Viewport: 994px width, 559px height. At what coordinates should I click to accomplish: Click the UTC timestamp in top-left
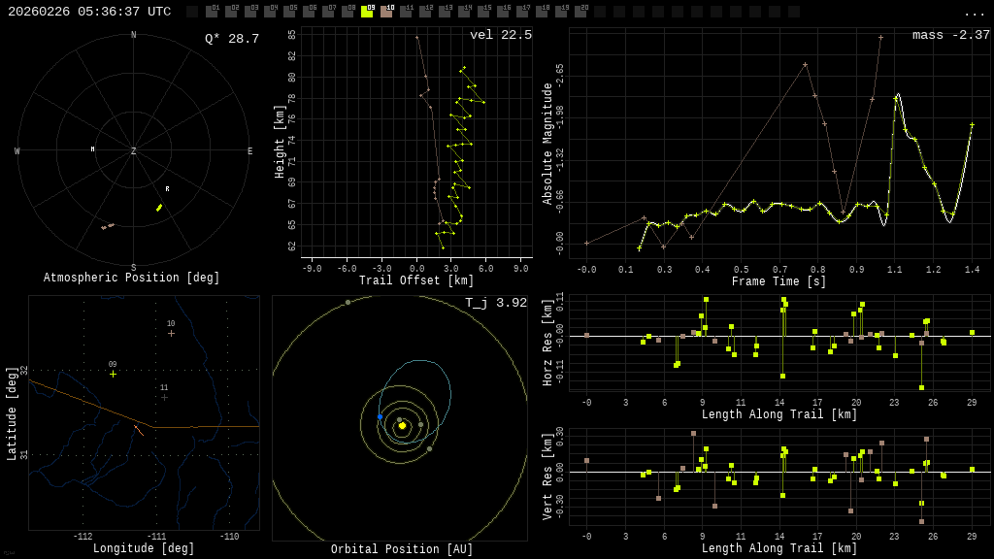point(89,12)
